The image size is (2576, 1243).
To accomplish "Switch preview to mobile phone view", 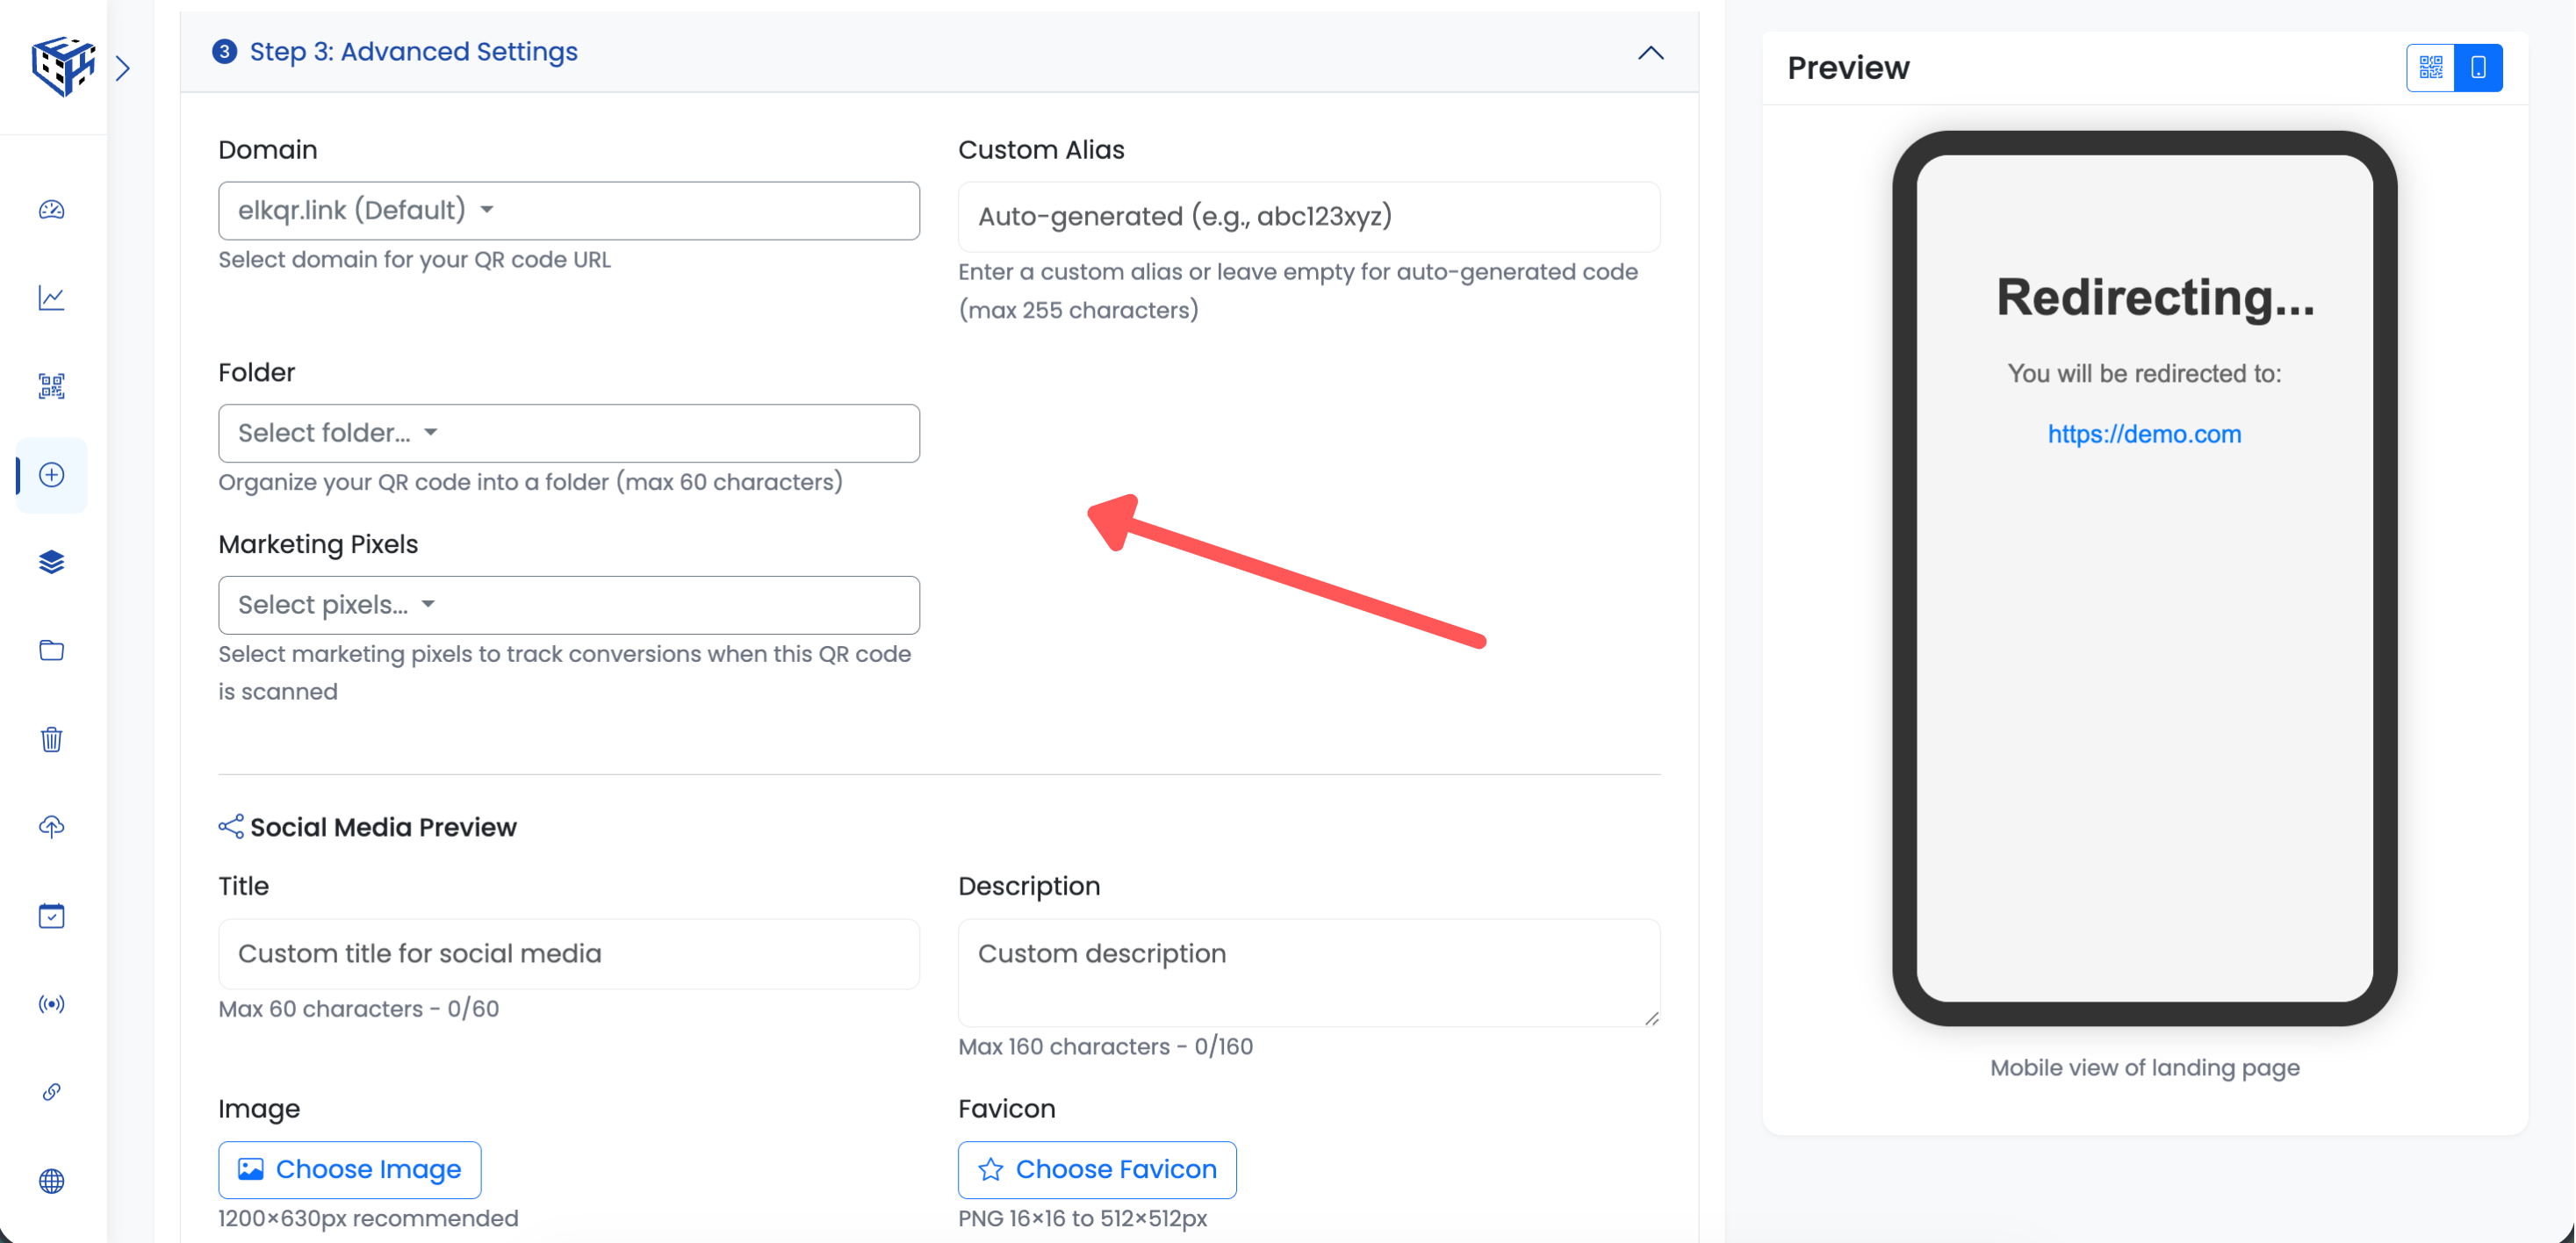I will (2478, 68).
